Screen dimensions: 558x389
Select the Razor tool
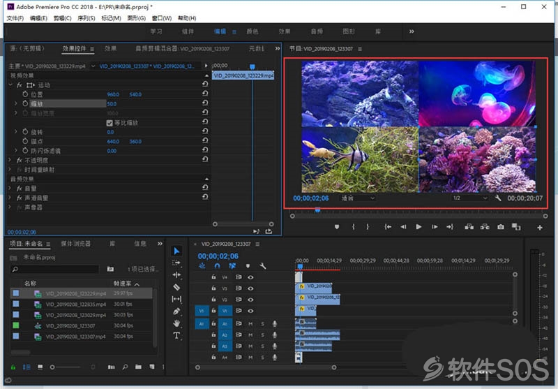176,287
